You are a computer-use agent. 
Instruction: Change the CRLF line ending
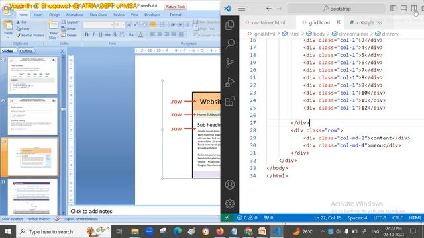pos(397,218)
